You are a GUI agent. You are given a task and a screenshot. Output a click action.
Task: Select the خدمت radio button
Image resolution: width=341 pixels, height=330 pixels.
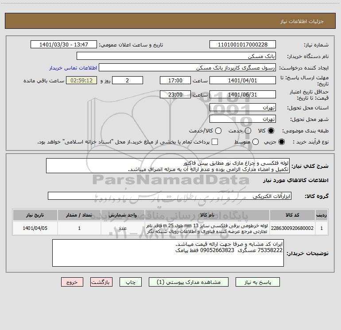pos(248,131)
